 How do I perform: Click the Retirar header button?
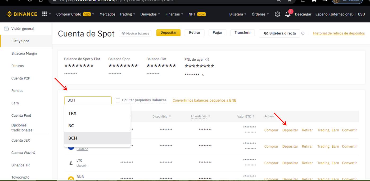(195, 33)
